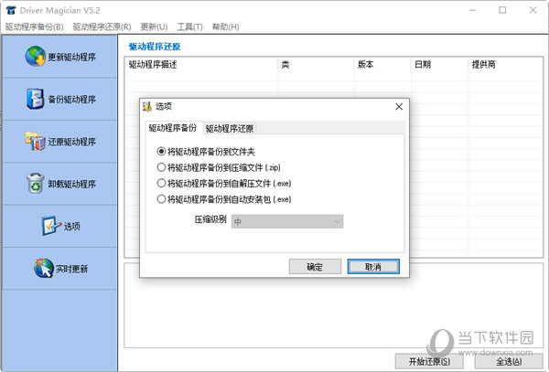Screen dimensions: 549x372
Task: Click the 卸载驱动程序 sidebar label
Action: [x=71, y=184]
